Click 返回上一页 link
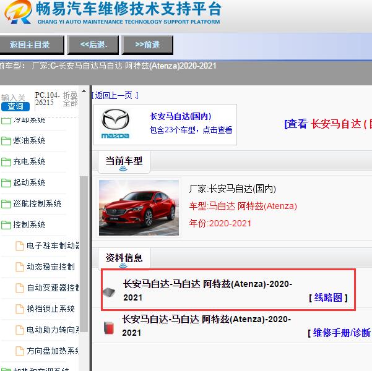This screenshot has height=371, width=372. (x=115, y=96)
